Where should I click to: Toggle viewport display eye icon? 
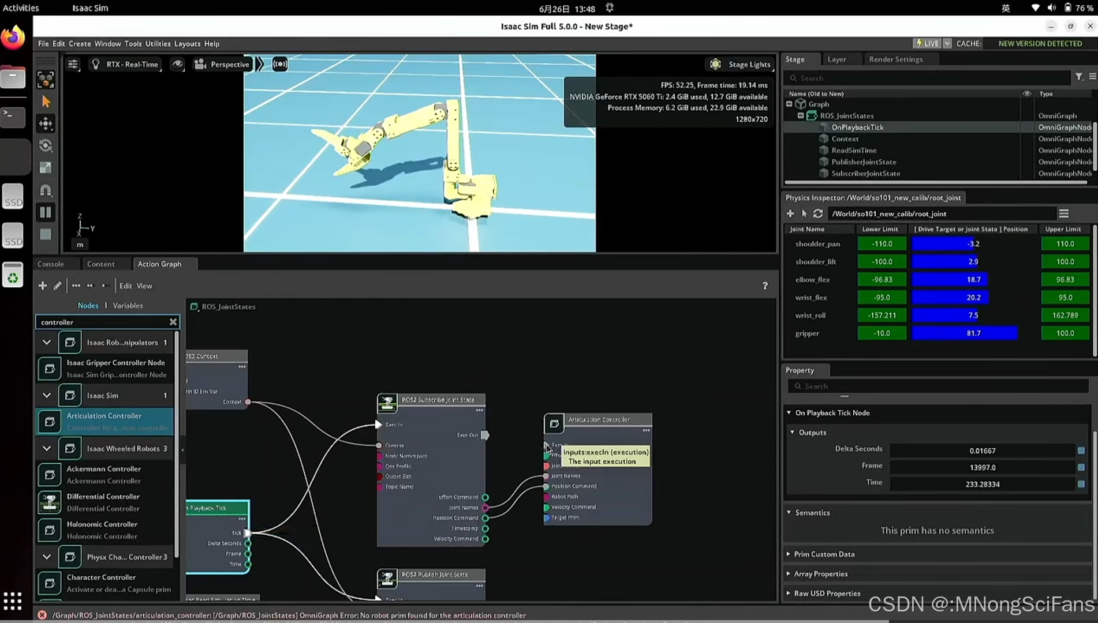coord(177,64)
